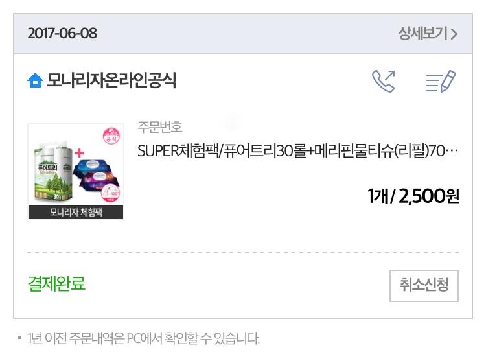This screenshot has width=486, height=352.
Task: Click the 1개 / 2,500원 price text
Action: pyautogui.click(x=413, y=196)
